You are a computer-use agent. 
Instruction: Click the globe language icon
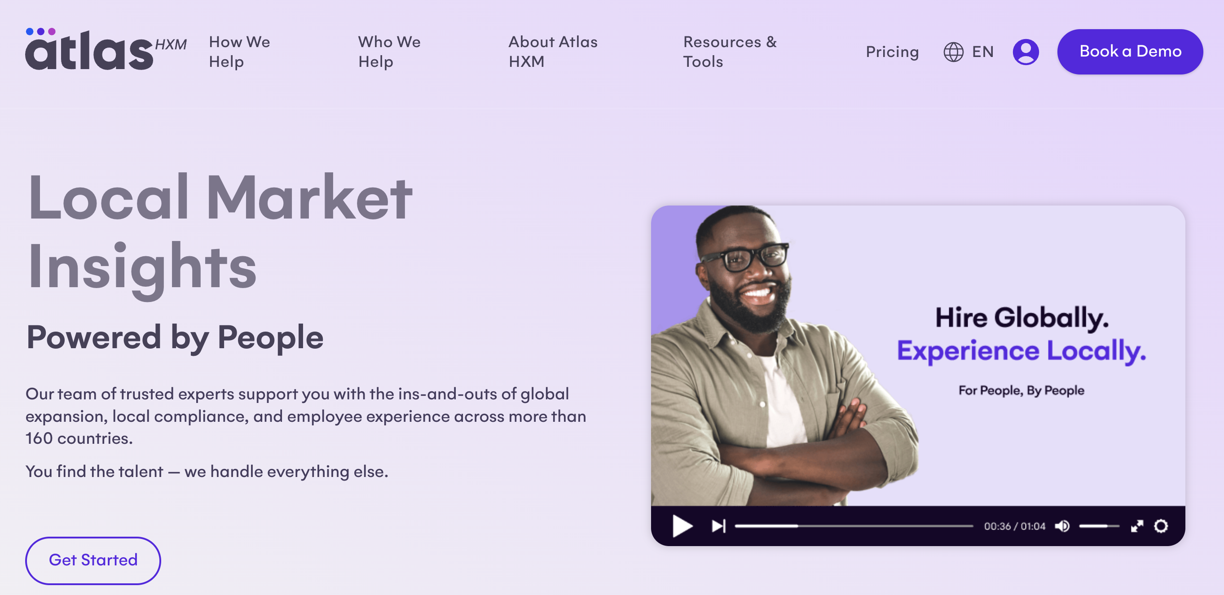[953, 52]
